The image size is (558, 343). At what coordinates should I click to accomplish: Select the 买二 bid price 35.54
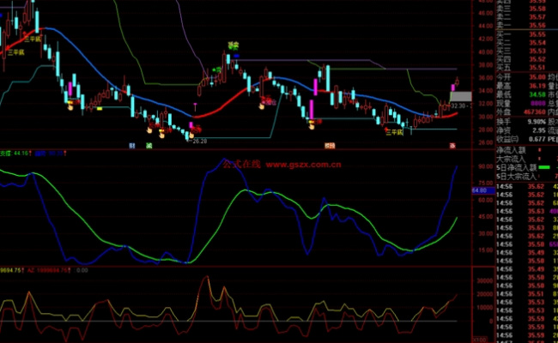tap(537, 43)
